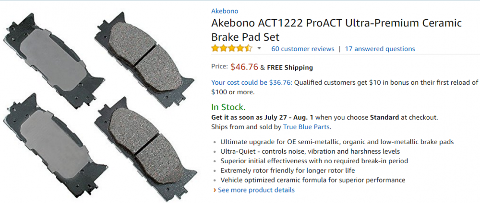Image resolution: width=480 pixels, height=203 pixels.
Task: Click the $46.76 price
Action: click(244, 67)
